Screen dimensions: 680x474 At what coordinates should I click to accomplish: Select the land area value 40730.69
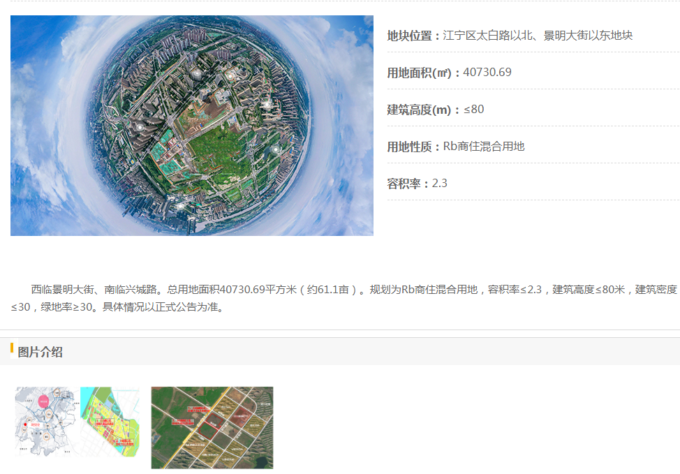click(487, 73)
